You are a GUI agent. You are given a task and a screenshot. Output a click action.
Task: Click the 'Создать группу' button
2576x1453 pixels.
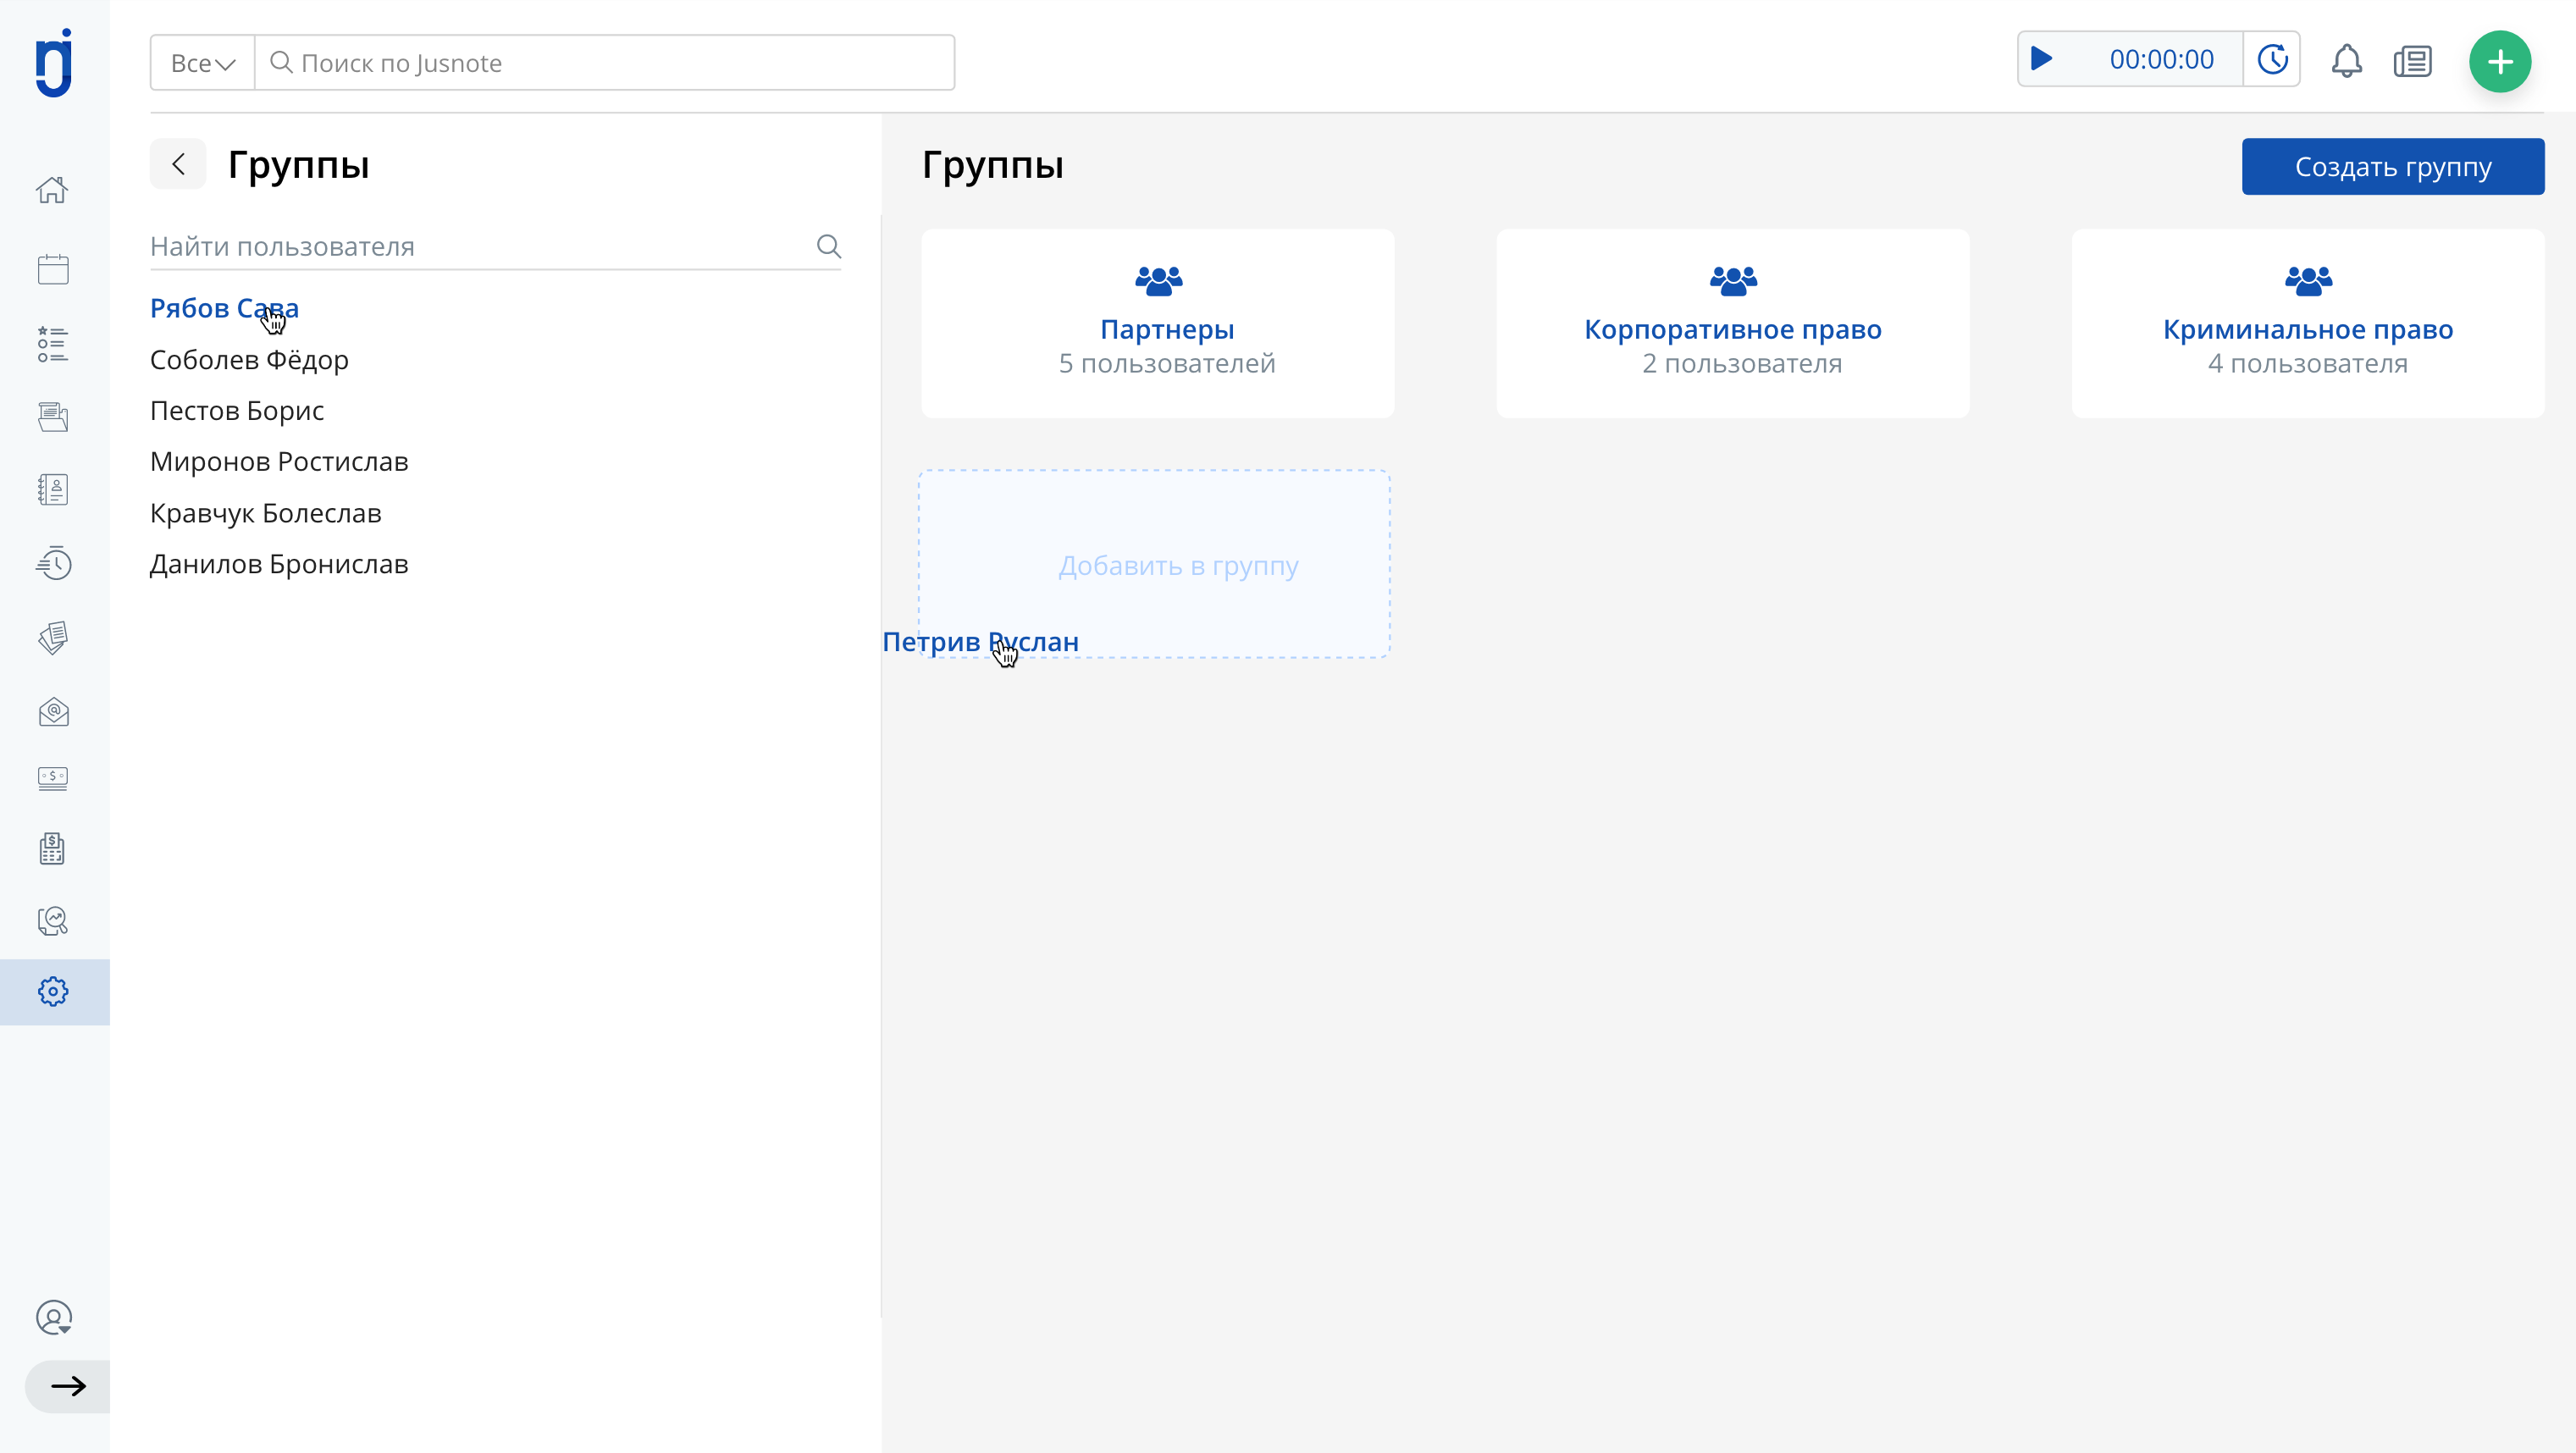tap(2393, 166)
